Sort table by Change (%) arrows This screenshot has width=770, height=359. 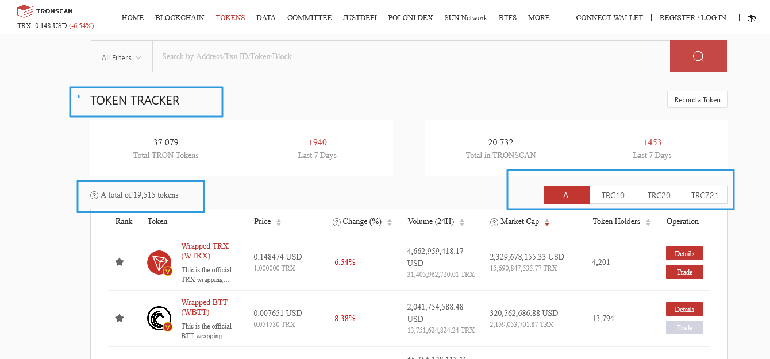389,222
